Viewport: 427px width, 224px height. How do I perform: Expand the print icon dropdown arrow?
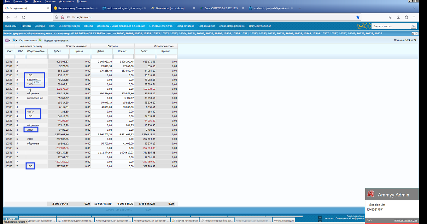click(17, 40)
